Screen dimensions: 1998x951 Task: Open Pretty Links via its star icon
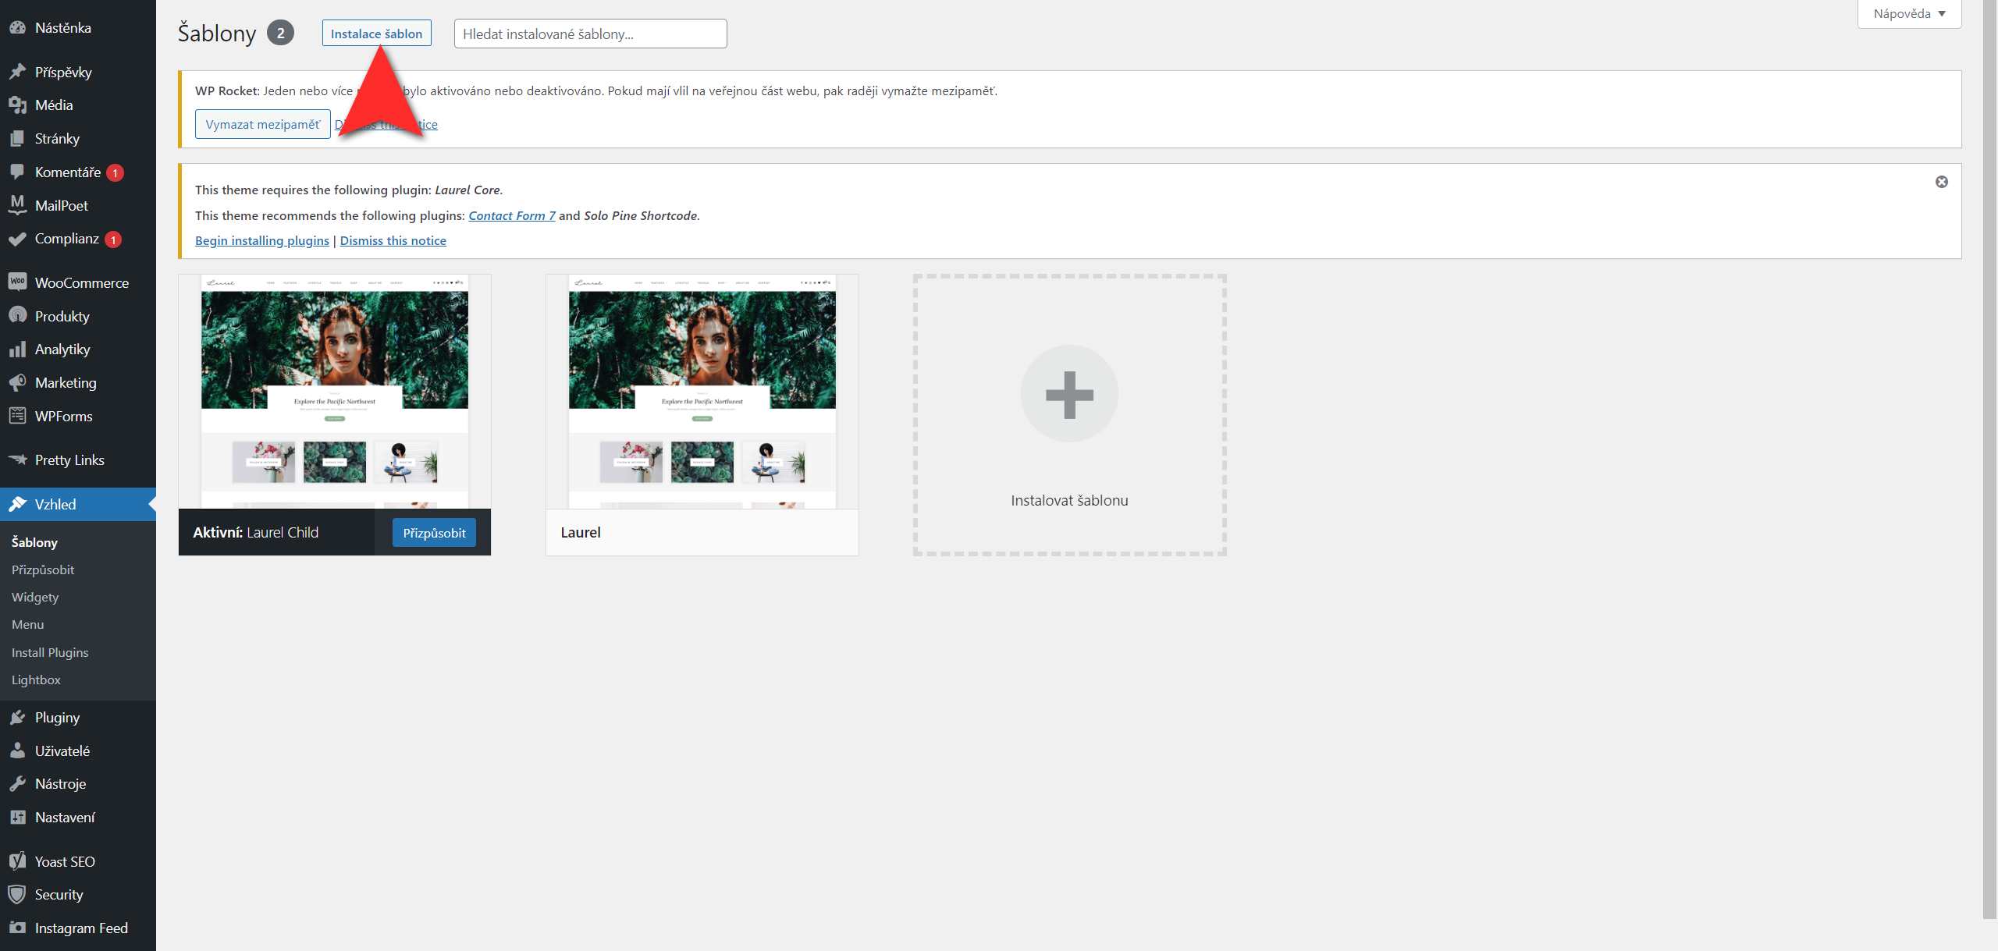(17, 460)
